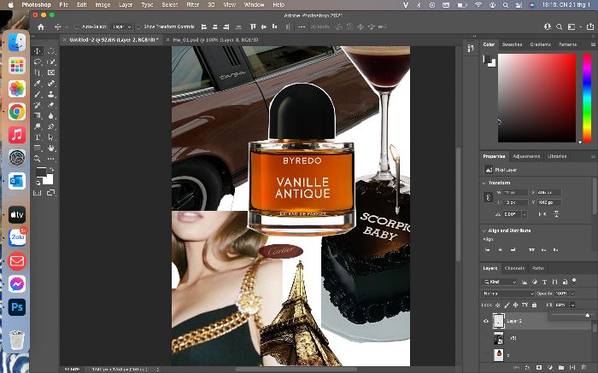Click the hue spectrum slider
The height and width of the screenshot is (373, 598).
click(588, 98)
